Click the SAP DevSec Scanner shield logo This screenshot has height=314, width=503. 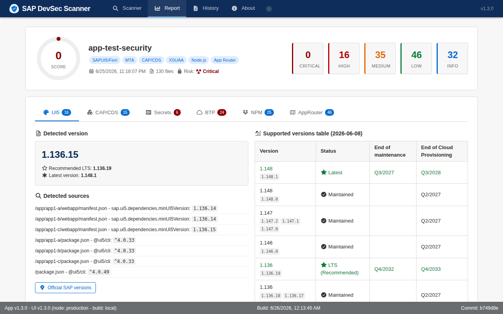pos(14,8)
